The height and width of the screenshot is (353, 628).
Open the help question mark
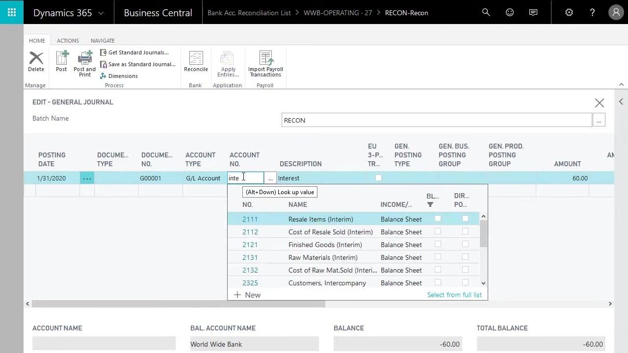592,12
